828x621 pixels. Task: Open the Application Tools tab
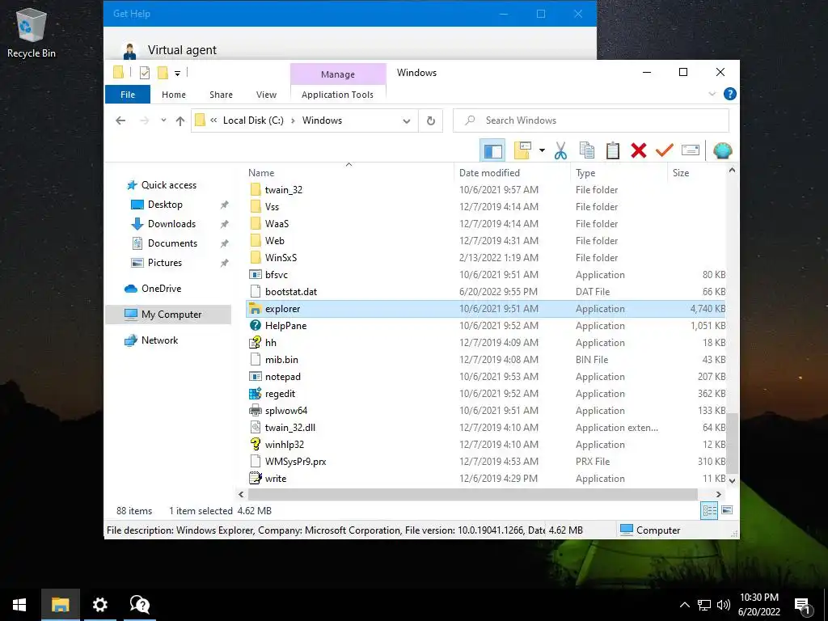tap(337, 95)
